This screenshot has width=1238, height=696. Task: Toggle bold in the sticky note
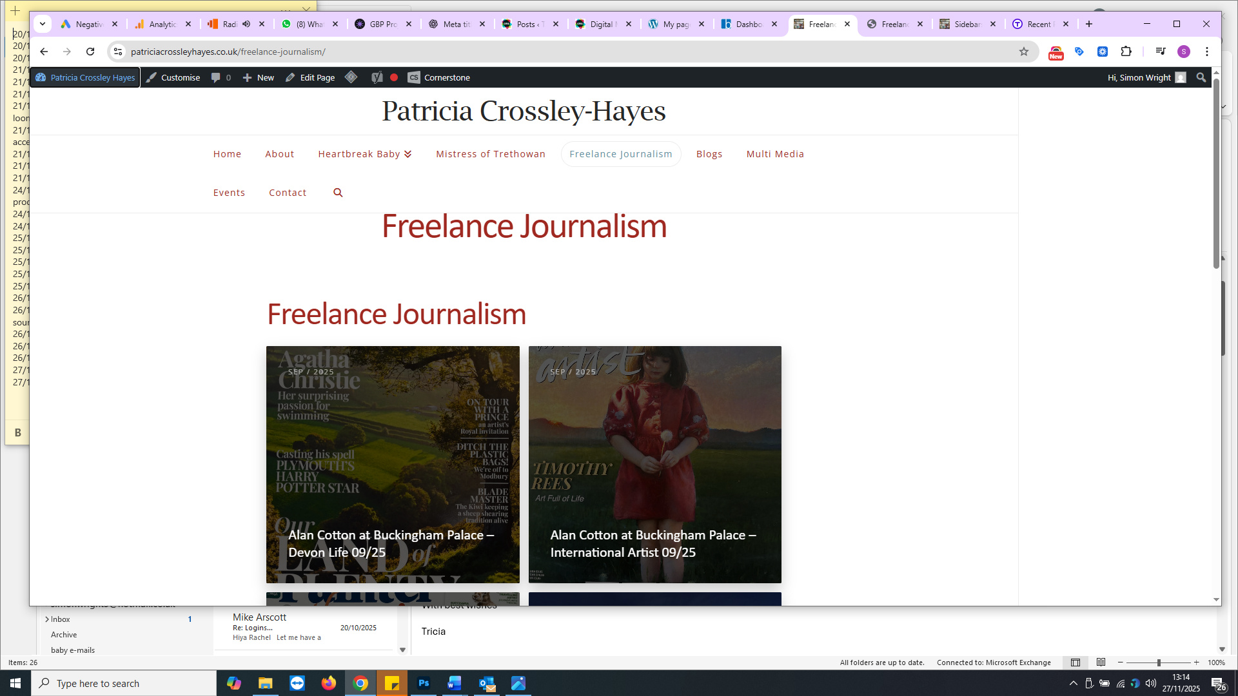(18, 432)
